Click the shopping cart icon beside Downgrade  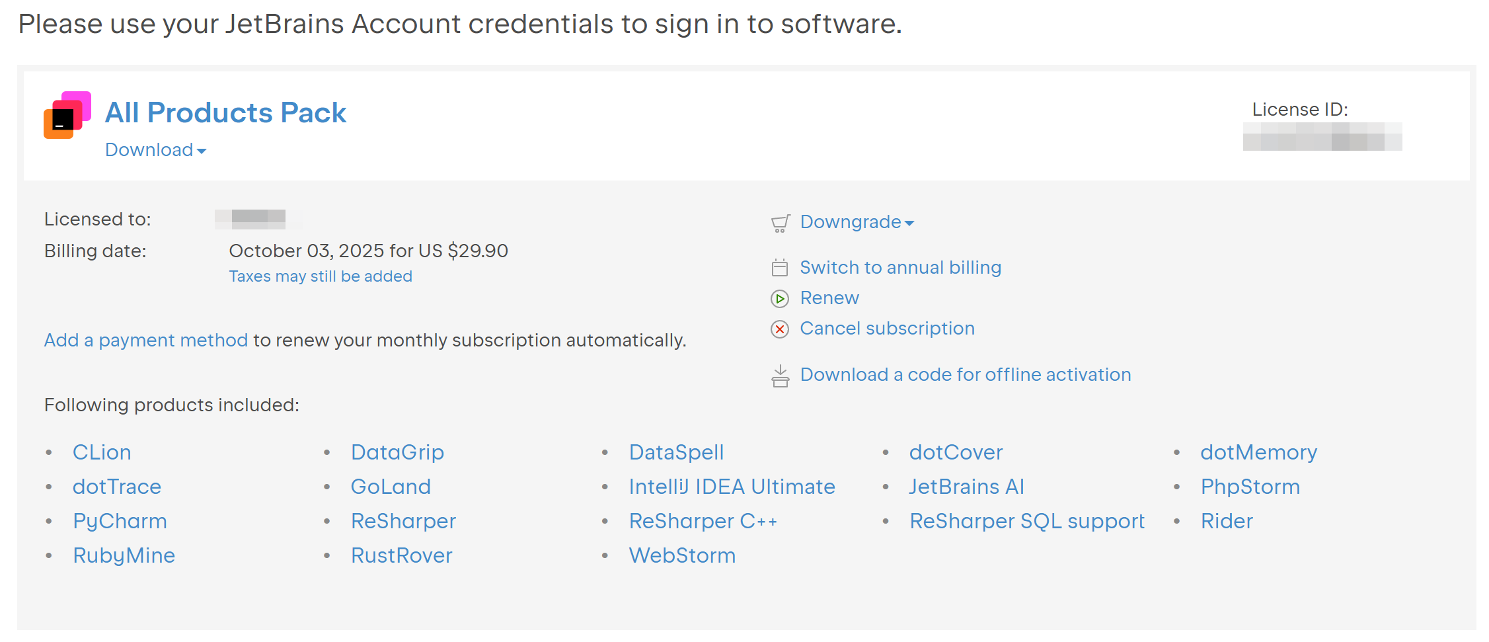click(x=781, y=223)
